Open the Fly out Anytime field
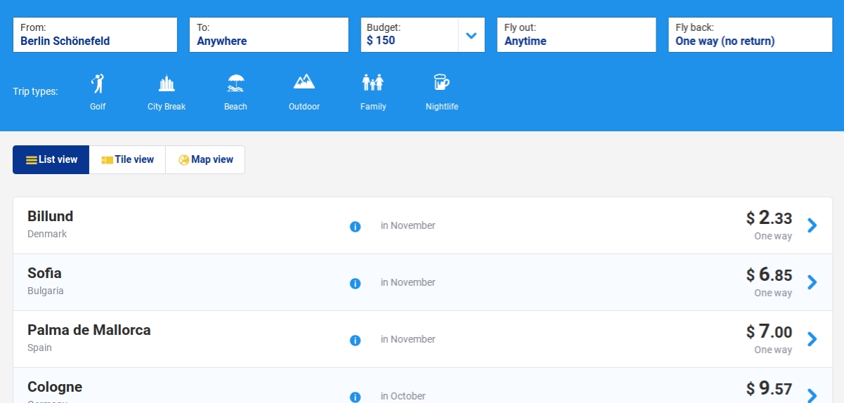844x403 pixels. (576, 34)
